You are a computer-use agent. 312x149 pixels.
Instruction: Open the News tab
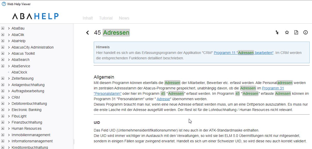coord(124,18)
